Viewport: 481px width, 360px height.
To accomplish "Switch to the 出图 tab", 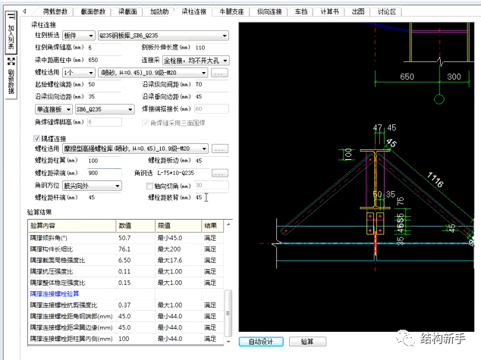I will (358, 11).
